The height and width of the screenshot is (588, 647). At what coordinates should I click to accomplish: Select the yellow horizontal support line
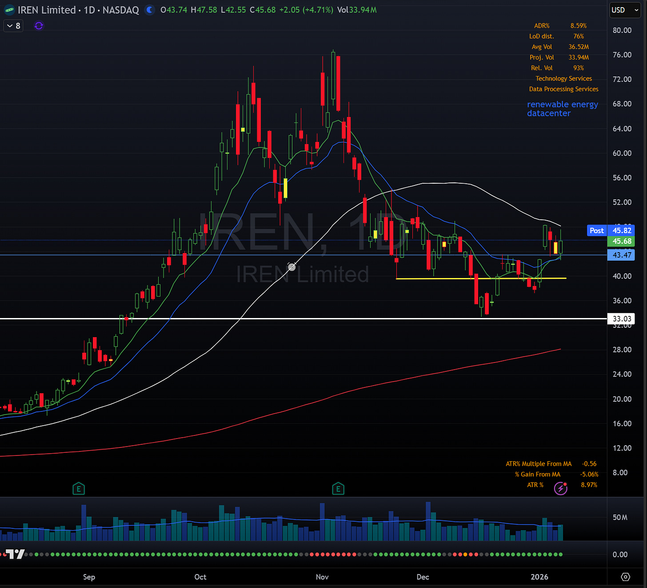(481, 278)
